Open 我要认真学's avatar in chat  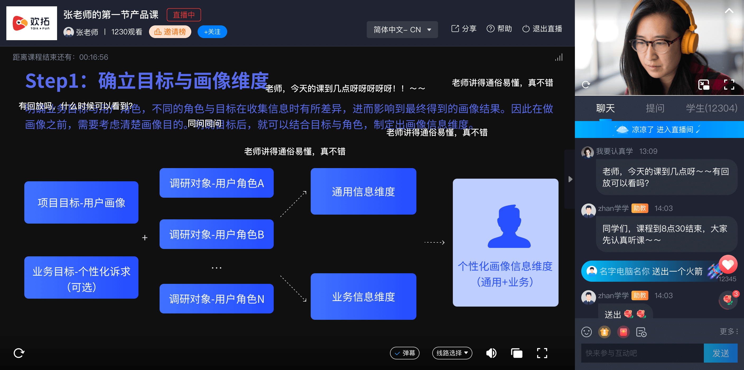pyautogui.click(x=587, y=152)
